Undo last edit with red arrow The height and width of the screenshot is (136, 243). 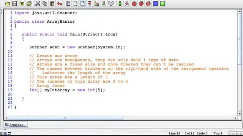[x=59, y=3]
